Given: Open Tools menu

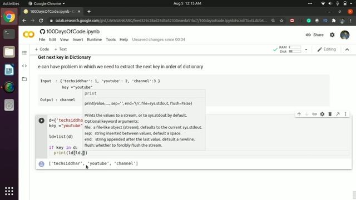Looking at the screenshot, I should point(111,39).
